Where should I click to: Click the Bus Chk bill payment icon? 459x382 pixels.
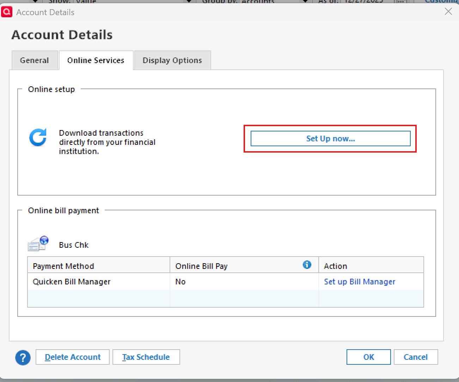[x=38, y=244]
